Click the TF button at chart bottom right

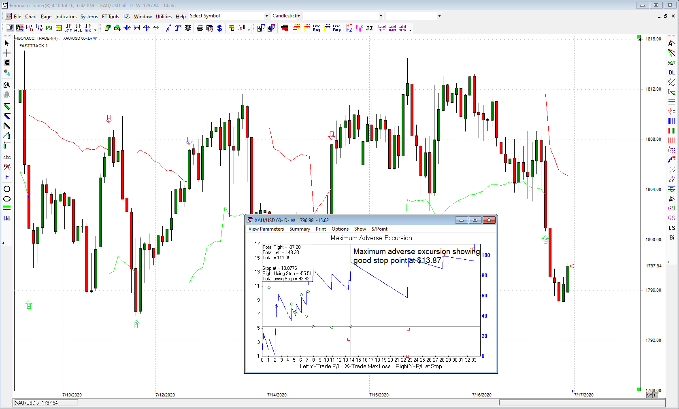(x=656, y=395)
